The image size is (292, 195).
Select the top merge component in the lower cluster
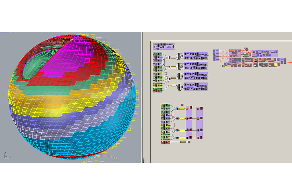(x=177, y=109)
